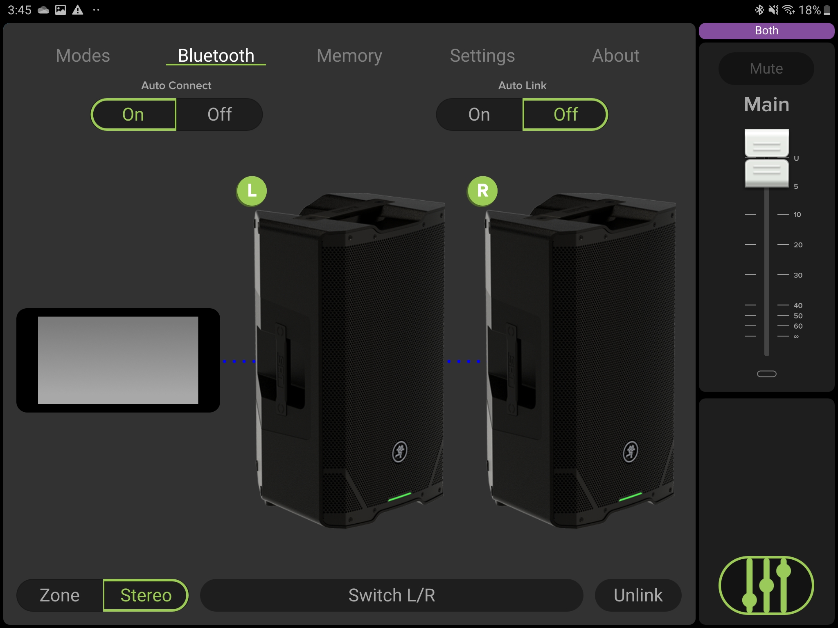Click the lower Main fader knob

tap(766, 173)
